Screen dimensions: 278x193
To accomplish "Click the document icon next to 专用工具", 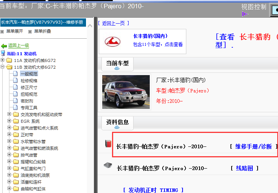I will 15,107.
